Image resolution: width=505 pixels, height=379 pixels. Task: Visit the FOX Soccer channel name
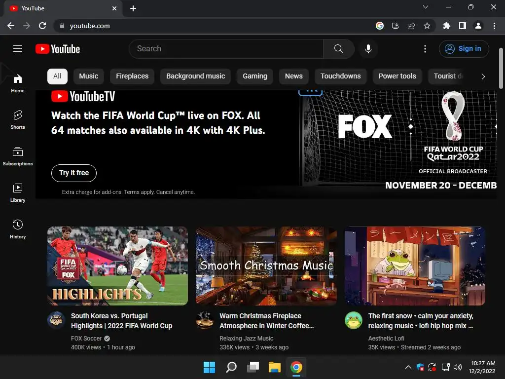coord(86,339)
